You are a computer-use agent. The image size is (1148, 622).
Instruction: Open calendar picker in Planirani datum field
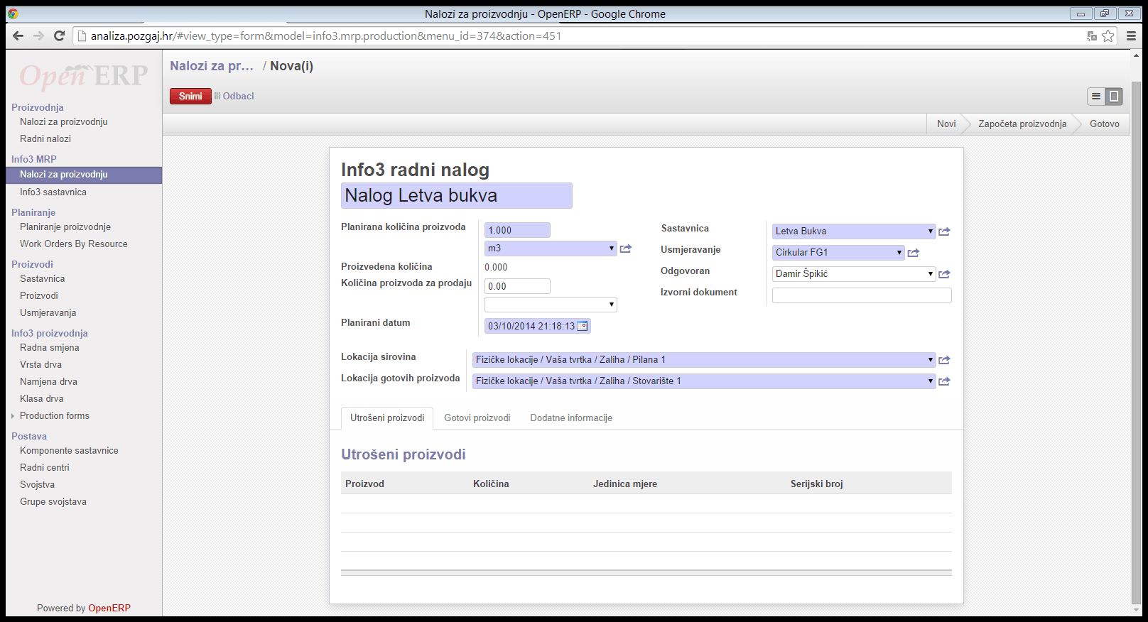tap(583, 326)
